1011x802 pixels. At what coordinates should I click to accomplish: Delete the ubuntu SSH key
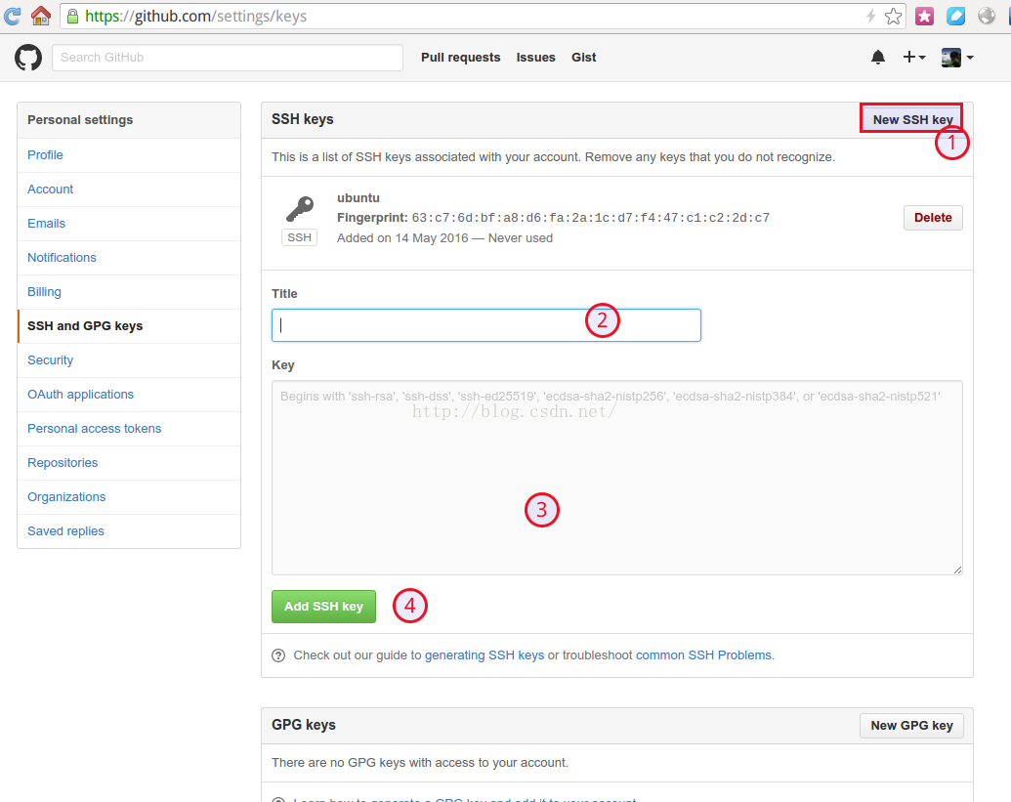point(933,218)
